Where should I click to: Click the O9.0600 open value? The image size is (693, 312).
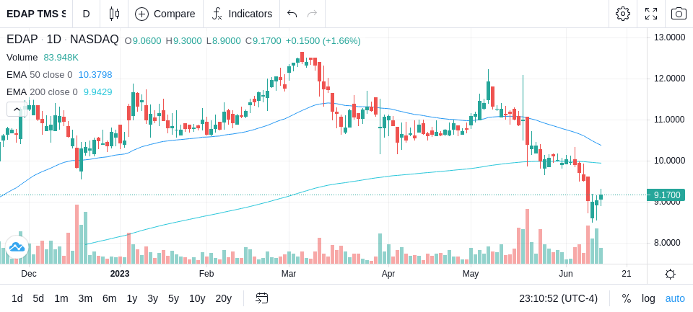coord(143,41)
